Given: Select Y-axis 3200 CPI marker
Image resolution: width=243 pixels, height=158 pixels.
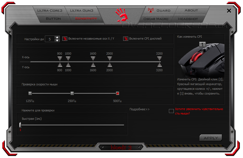Looking at the screenshot, I should pos(159,65).
